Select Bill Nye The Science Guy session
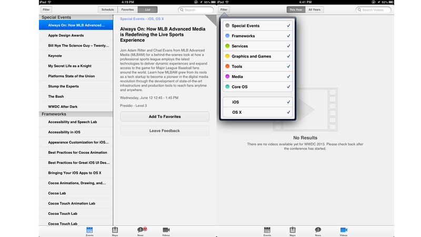The width and height of the screenshot is (421, 237). (76, 46)
